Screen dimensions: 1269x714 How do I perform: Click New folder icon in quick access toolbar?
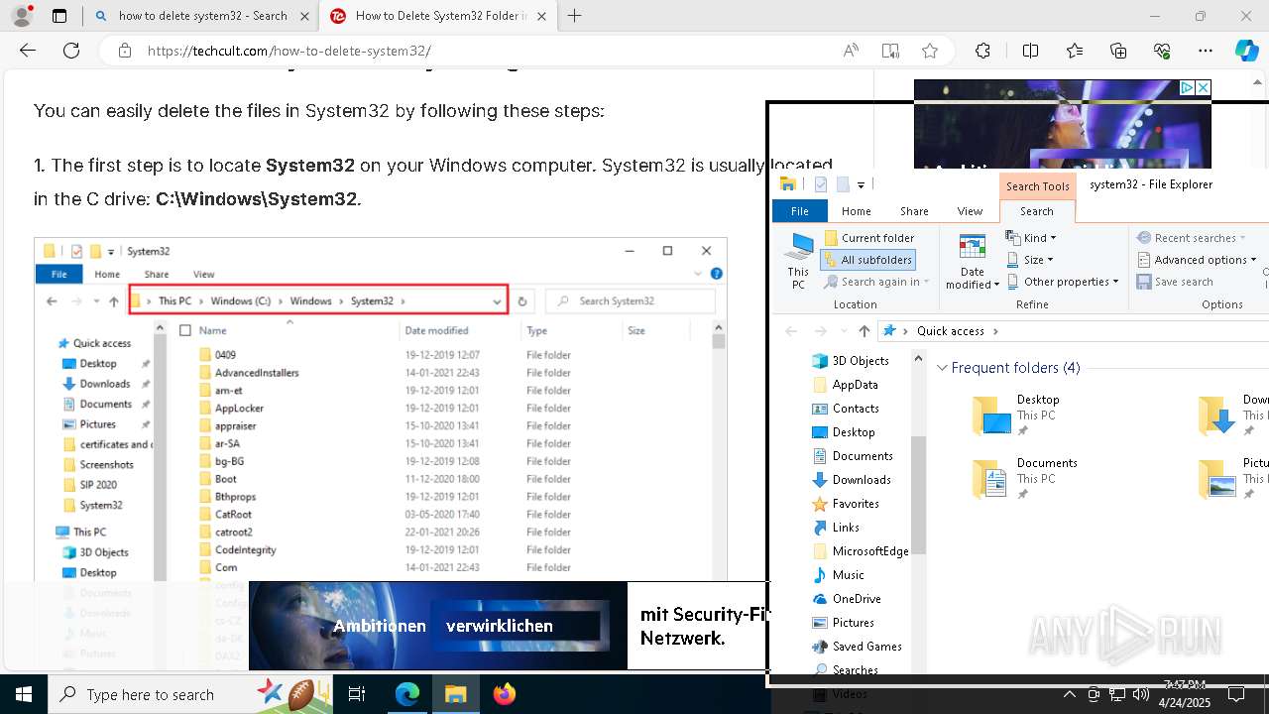(x=843, y=184)
